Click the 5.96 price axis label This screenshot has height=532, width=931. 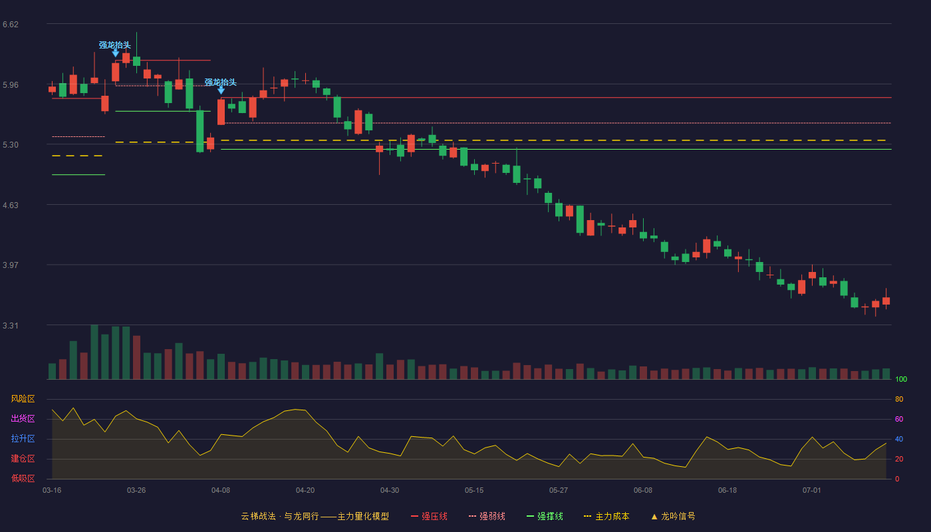[x=11, y=85]
